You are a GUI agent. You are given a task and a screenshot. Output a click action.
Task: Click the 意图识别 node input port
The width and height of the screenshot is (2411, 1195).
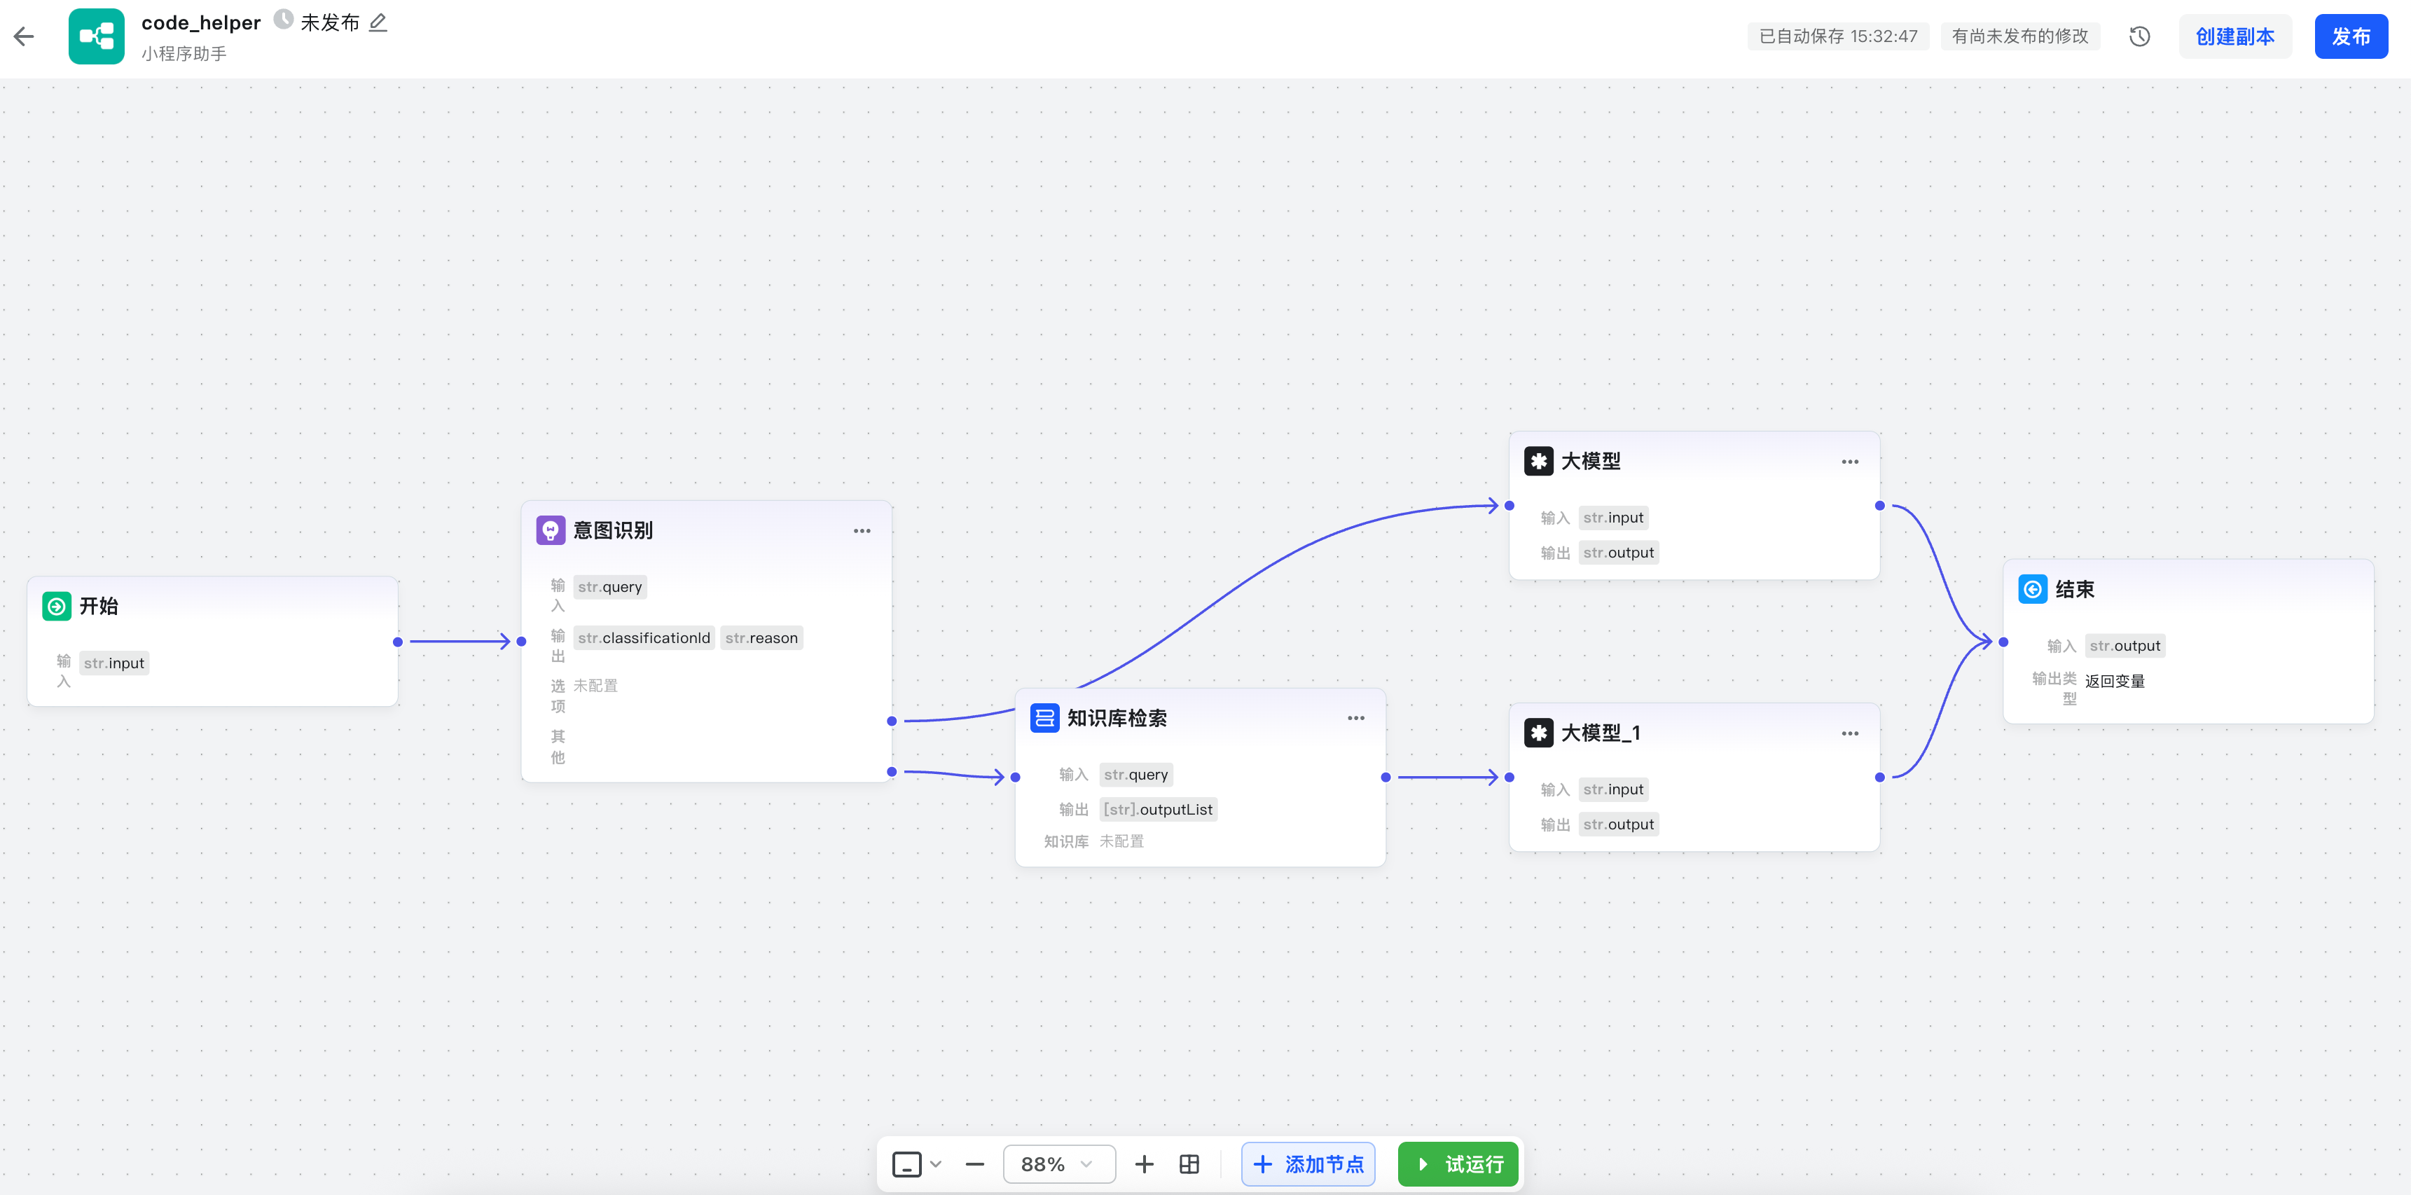click(521, 642)
